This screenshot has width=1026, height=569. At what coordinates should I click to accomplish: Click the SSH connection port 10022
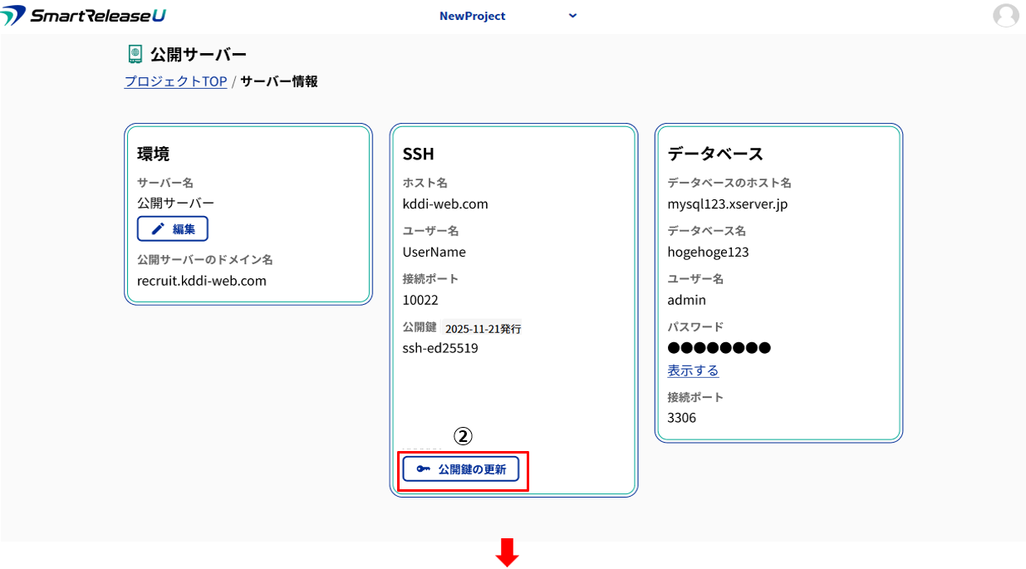[x=420, y=300]
